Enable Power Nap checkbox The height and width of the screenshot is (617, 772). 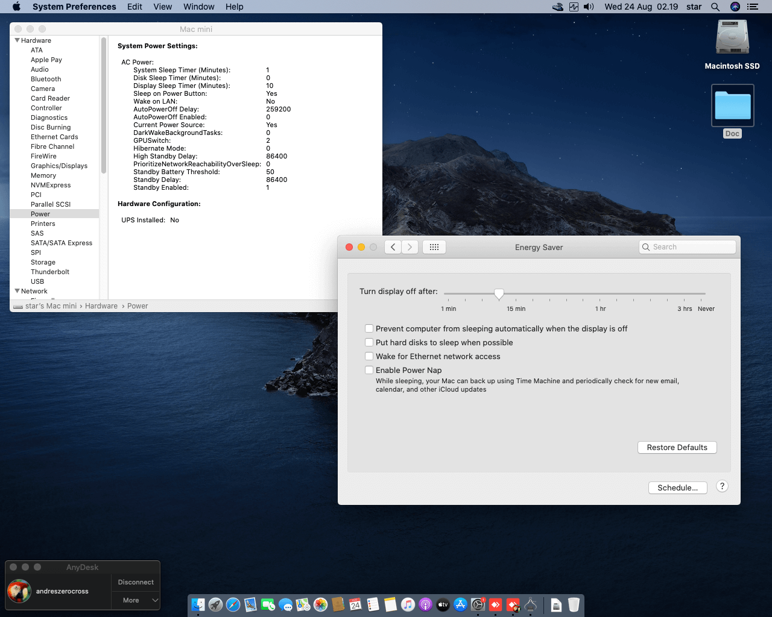[369, 370]
